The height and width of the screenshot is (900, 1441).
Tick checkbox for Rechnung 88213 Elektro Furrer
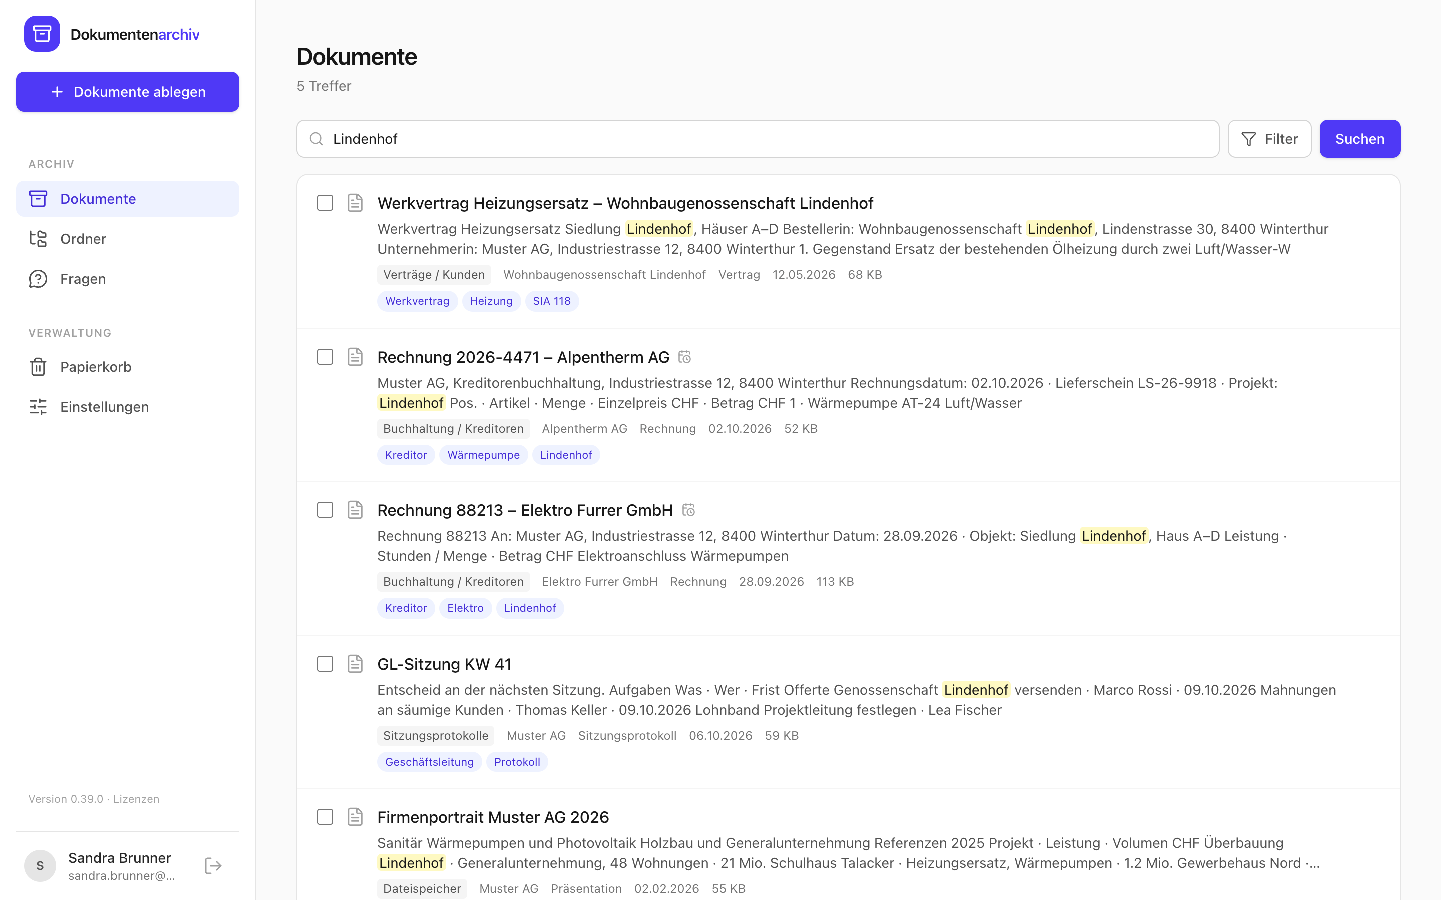click(x=325, y=510)
